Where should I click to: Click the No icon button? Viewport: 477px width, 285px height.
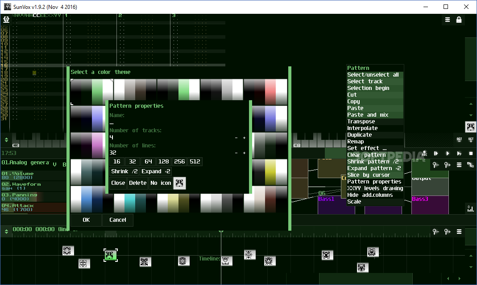[x=161, y=183]
